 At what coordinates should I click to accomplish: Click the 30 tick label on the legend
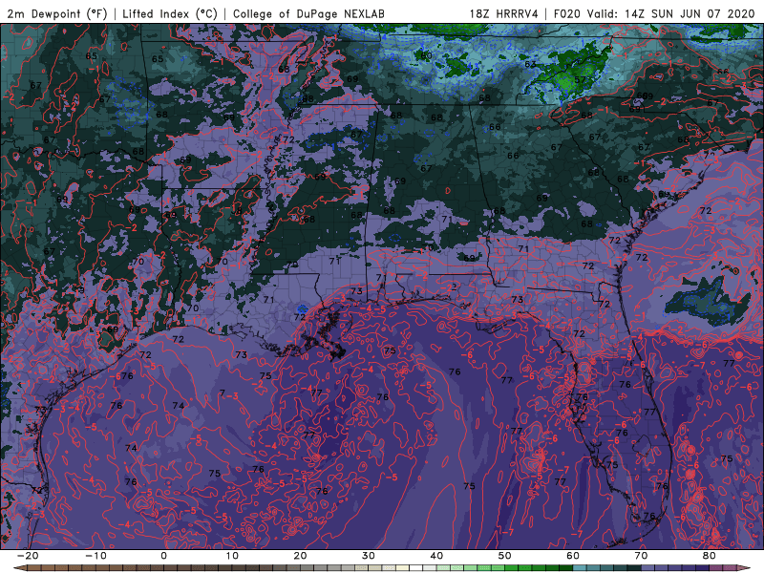[369, 556]
